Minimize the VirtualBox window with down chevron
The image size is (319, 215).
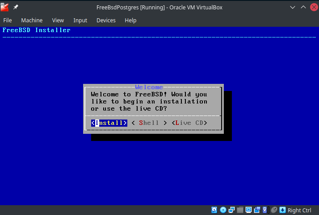[293, 7]
